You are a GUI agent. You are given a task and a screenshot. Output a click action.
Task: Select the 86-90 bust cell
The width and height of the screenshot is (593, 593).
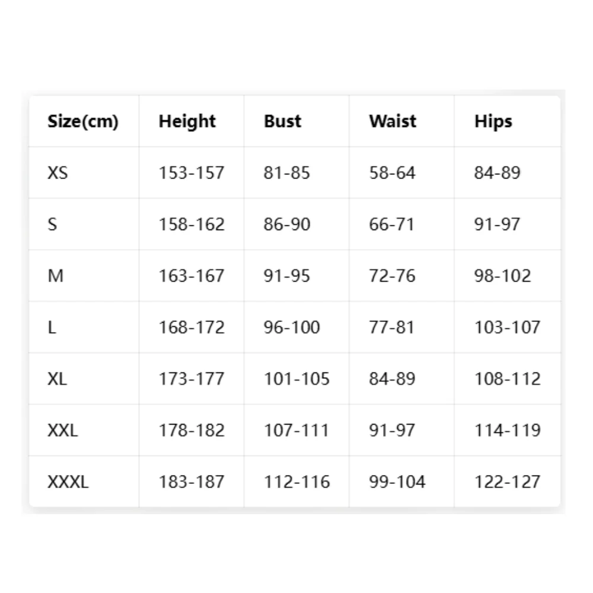click(x=286, y=224)
